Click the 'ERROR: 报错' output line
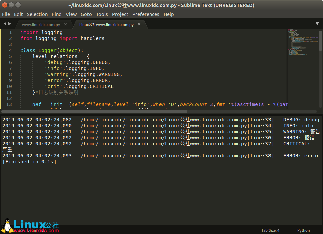 click(158, 138)
